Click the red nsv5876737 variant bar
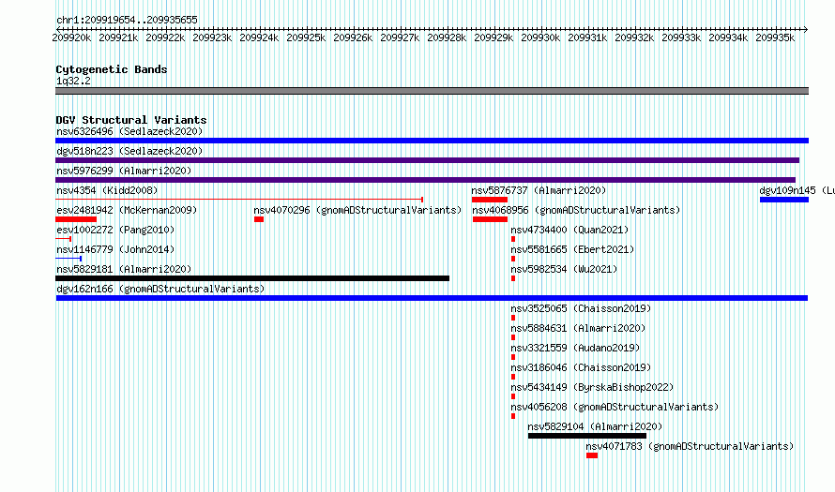This screenshot has width=835, height=492. (490, 200)
